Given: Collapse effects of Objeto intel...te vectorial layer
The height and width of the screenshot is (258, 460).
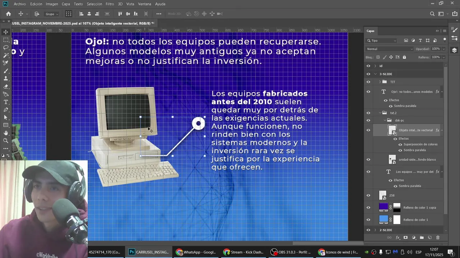Looking at the screenshot, I should [x=442, y=130].
